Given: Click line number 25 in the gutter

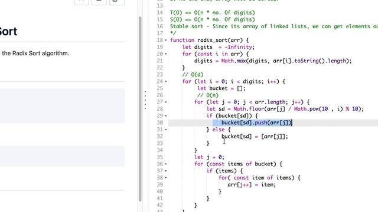Looking at the screenshot, I should pos(160,88).
